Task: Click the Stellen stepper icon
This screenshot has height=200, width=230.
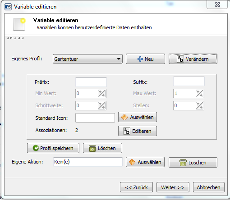Action: 200,105
